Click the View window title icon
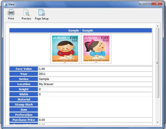This screenshot has height=129, width=166. (6, 5)
